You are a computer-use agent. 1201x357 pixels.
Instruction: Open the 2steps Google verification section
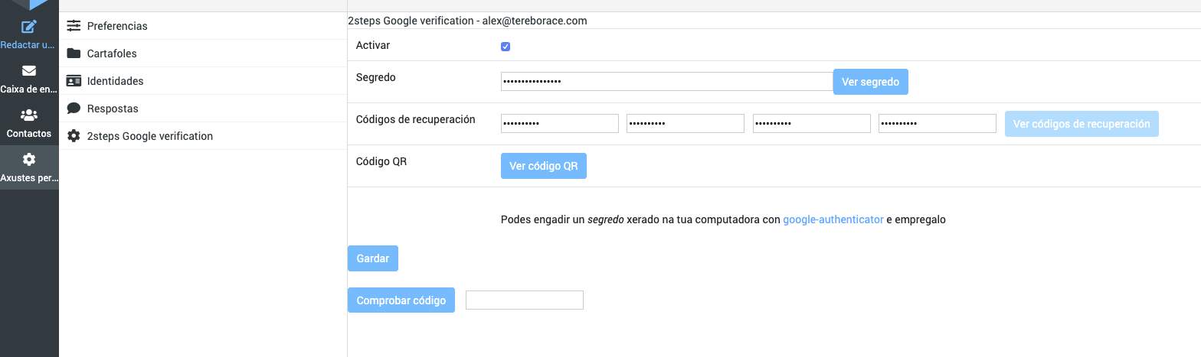click(149, 136)
